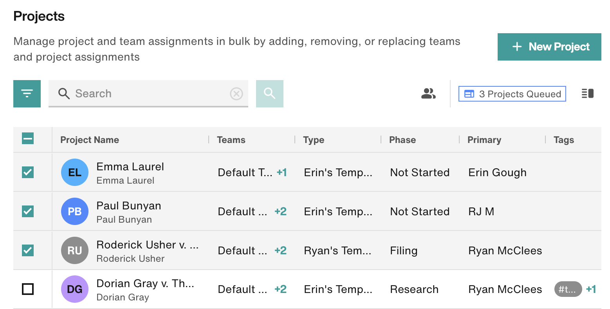Viewport: 610px width, 309px height.
Task: Click Erin's Temp... type in Paul Bunyan row
Action: [x=338, y=212]
